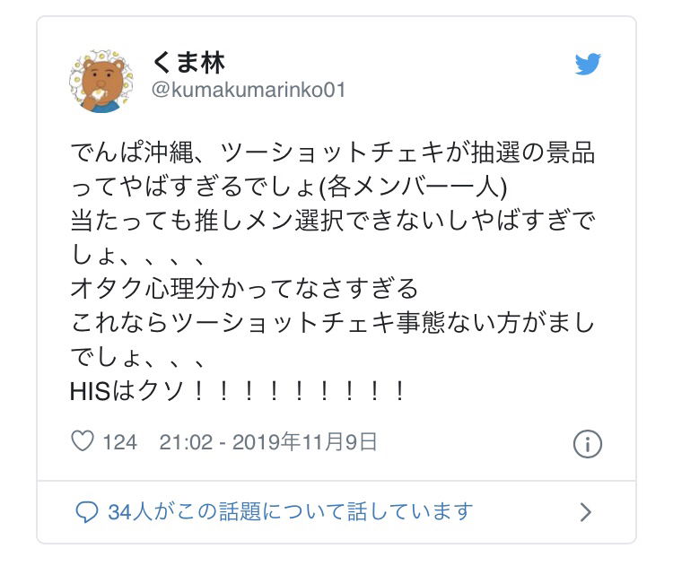The image size is (673, 566).
Task: Click the 124 likes count
Action: [x=119, y=442]
